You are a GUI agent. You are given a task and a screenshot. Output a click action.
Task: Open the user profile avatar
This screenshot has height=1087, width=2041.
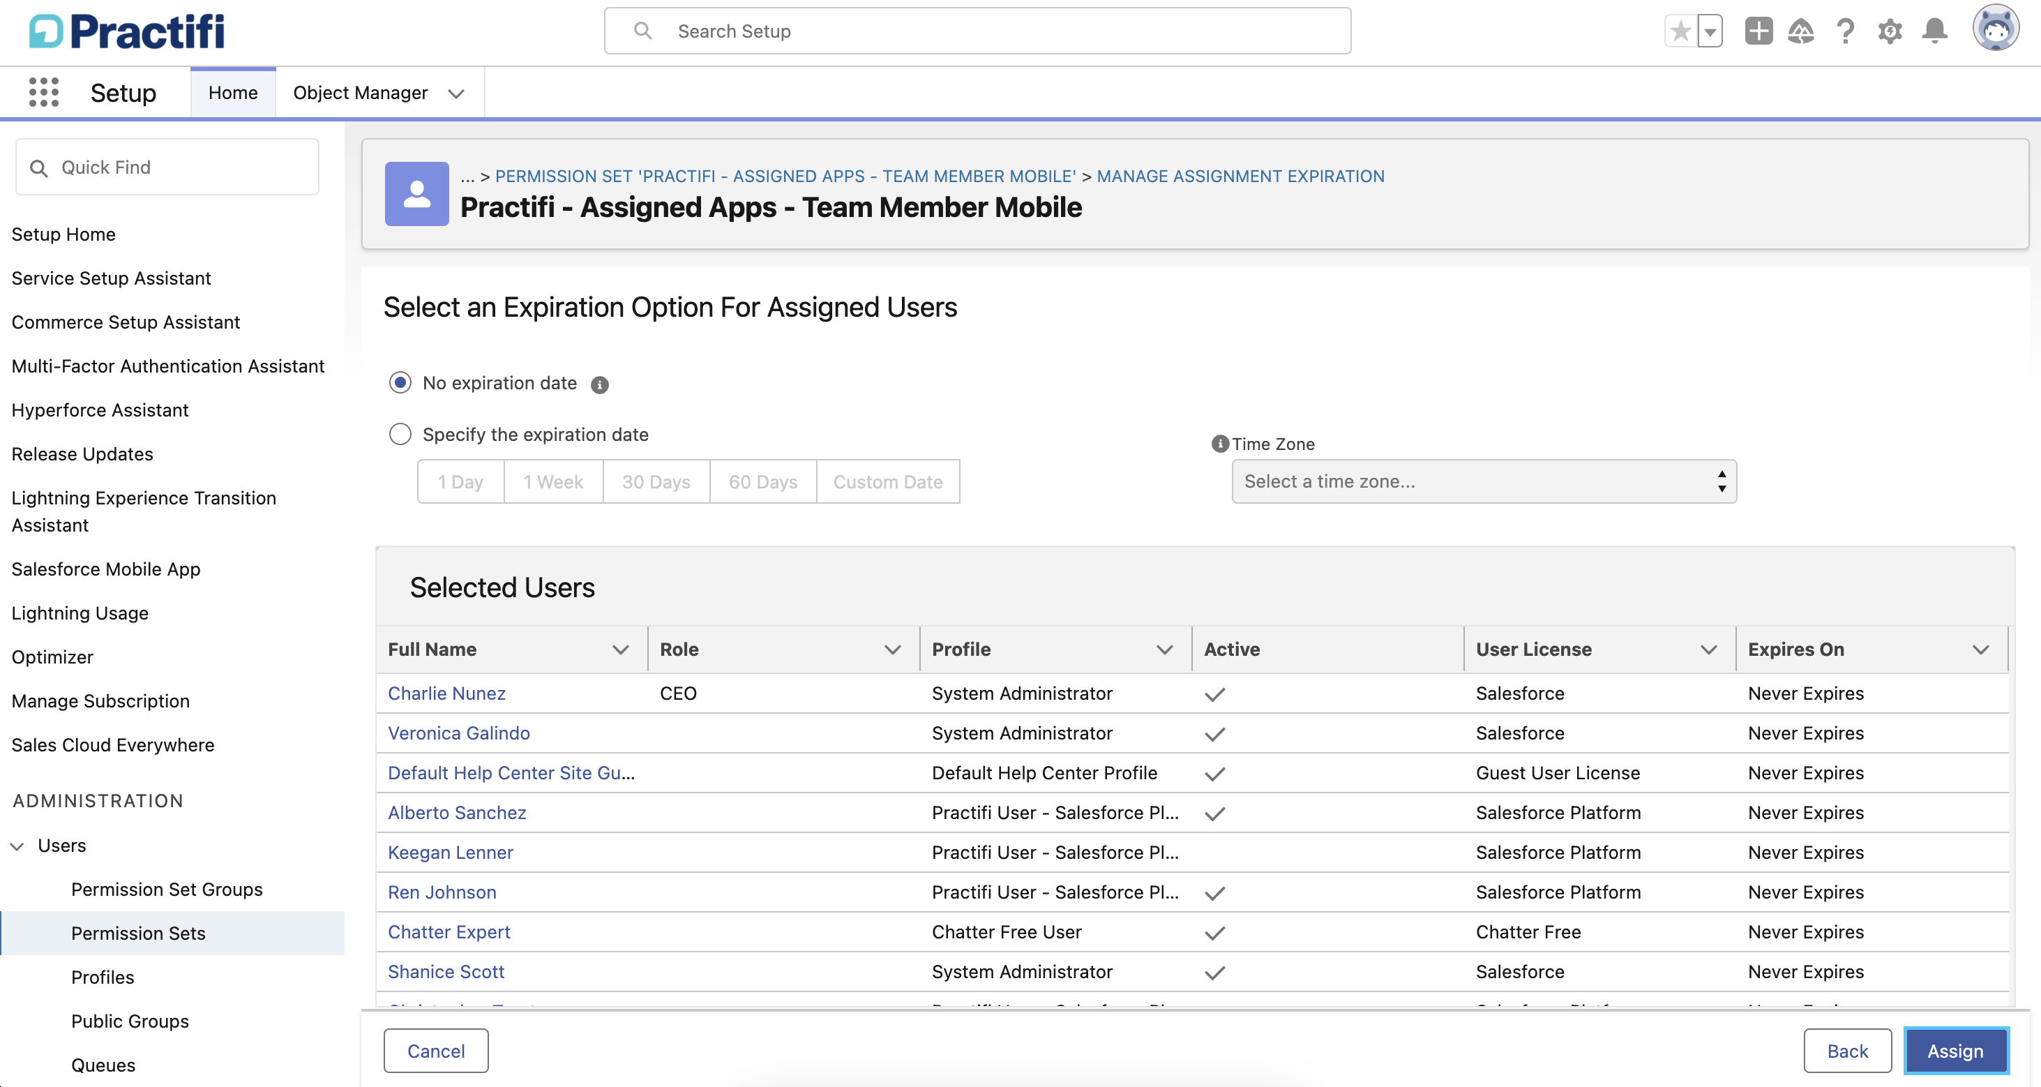click(1995, 29)
